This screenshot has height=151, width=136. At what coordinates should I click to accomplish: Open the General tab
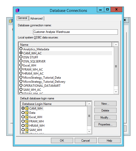click(22, 18)
